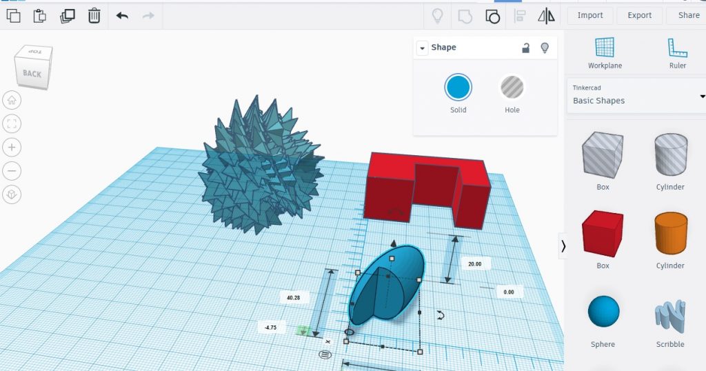706x371 pixels.
Task: Undo the last action
Action: point(122,16)
